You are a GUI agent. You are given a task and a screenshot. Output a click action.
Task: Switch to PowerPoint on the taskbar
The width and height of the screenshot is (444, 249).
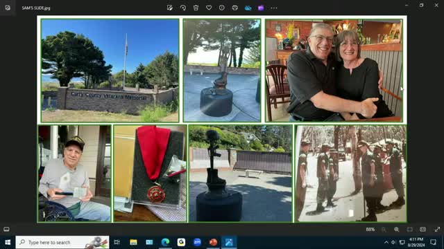tap(213, 242)
